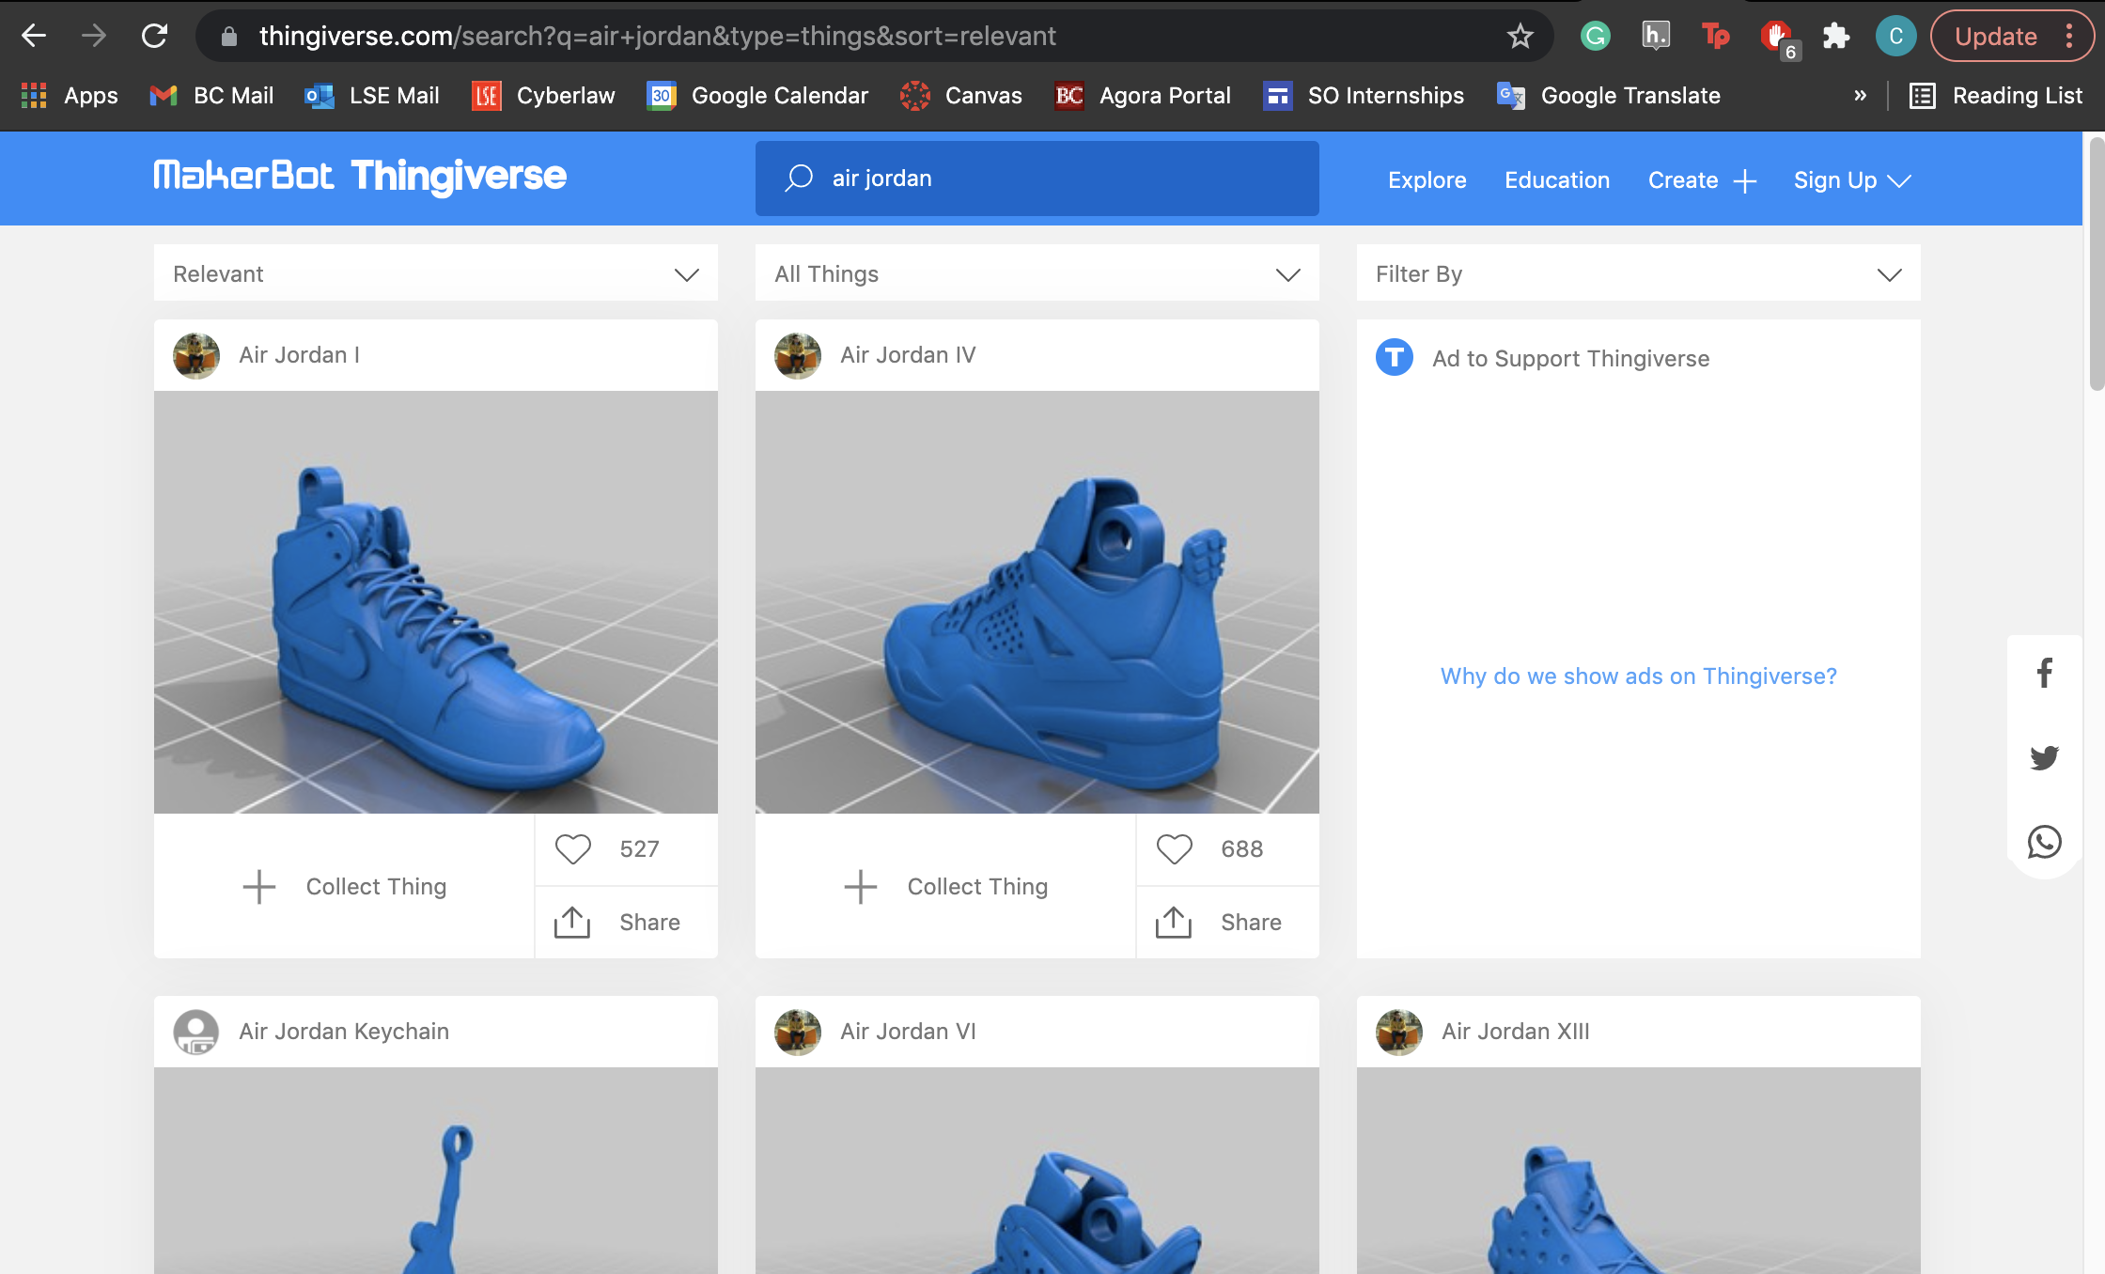The height and width of the screenshot is (1274, 2105).
Task: Click the address bar URL
Action: coord(657,36)
